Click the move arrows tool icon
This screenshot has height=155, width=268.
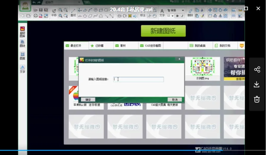210,10
